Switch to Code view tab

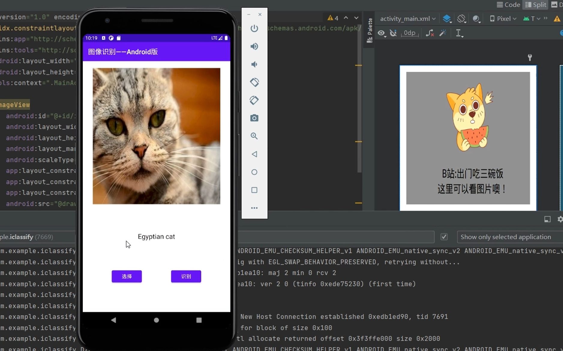click(x=508, y=4)
